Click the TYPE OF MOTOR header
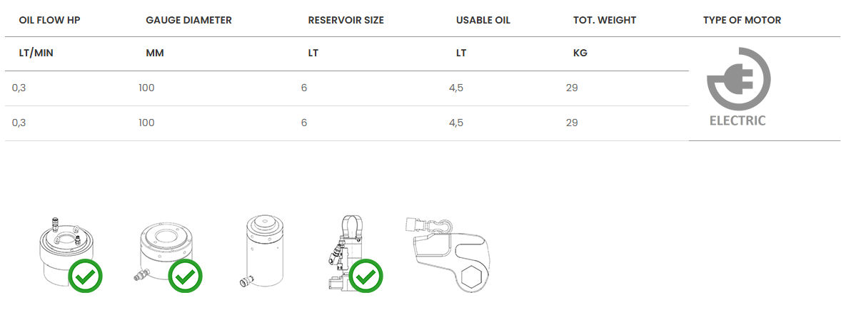Viewport: 841px width, 315px height. (742, 20)
